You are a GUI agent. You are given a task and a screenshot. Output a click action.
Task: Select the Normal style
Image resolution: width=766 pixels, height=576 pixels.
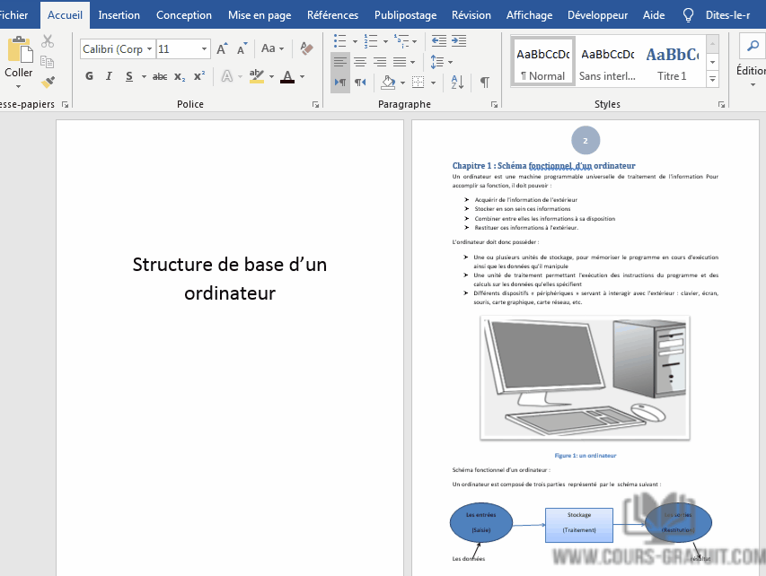coord(542,62)
